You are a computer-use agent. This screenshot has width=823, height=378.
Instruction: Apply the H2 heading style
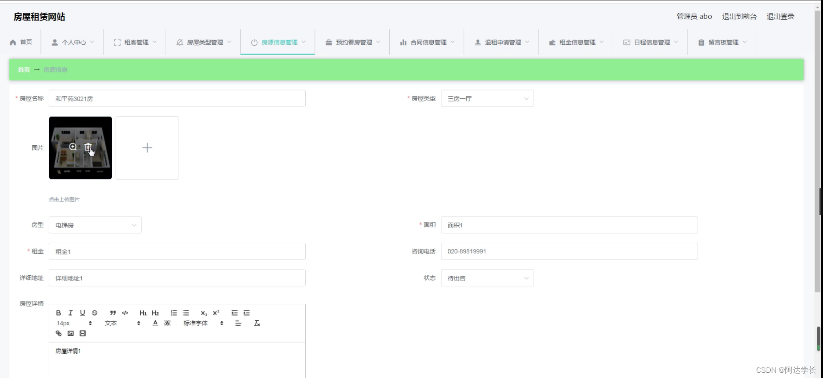155,313
